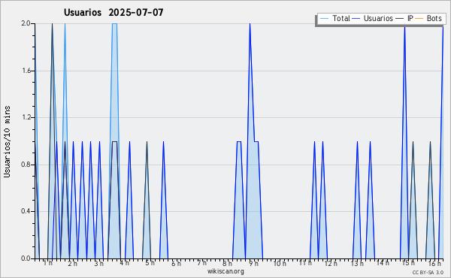Click the y-axis value 0.0
451x278 pixels.
[26, 258]
